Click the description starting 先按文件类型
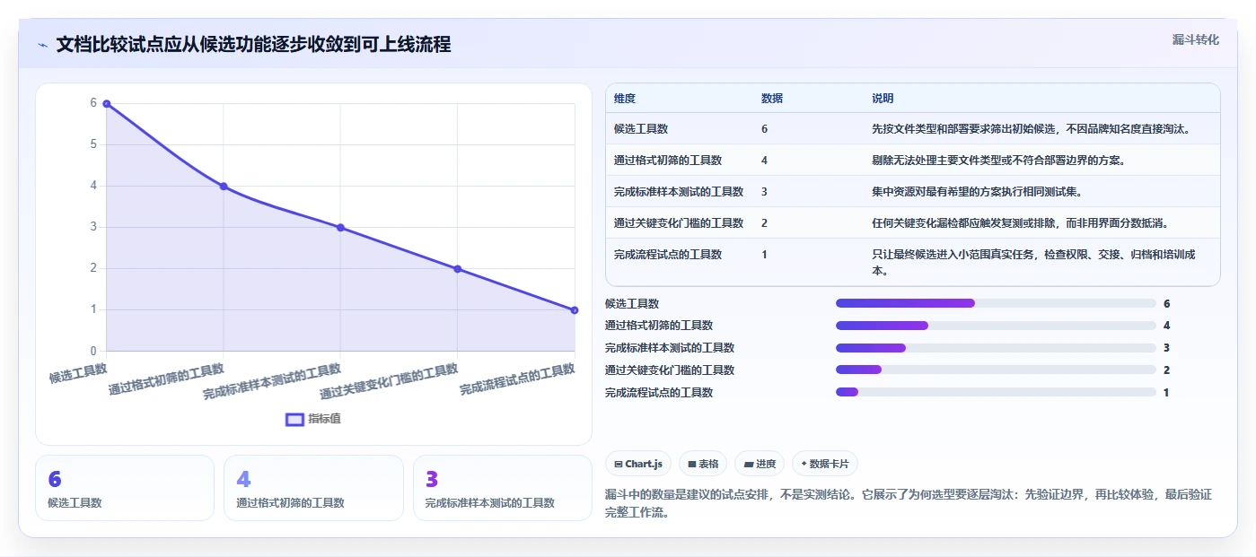The width and height of the screenshot is (1256, 557). tap(1032, 129)
